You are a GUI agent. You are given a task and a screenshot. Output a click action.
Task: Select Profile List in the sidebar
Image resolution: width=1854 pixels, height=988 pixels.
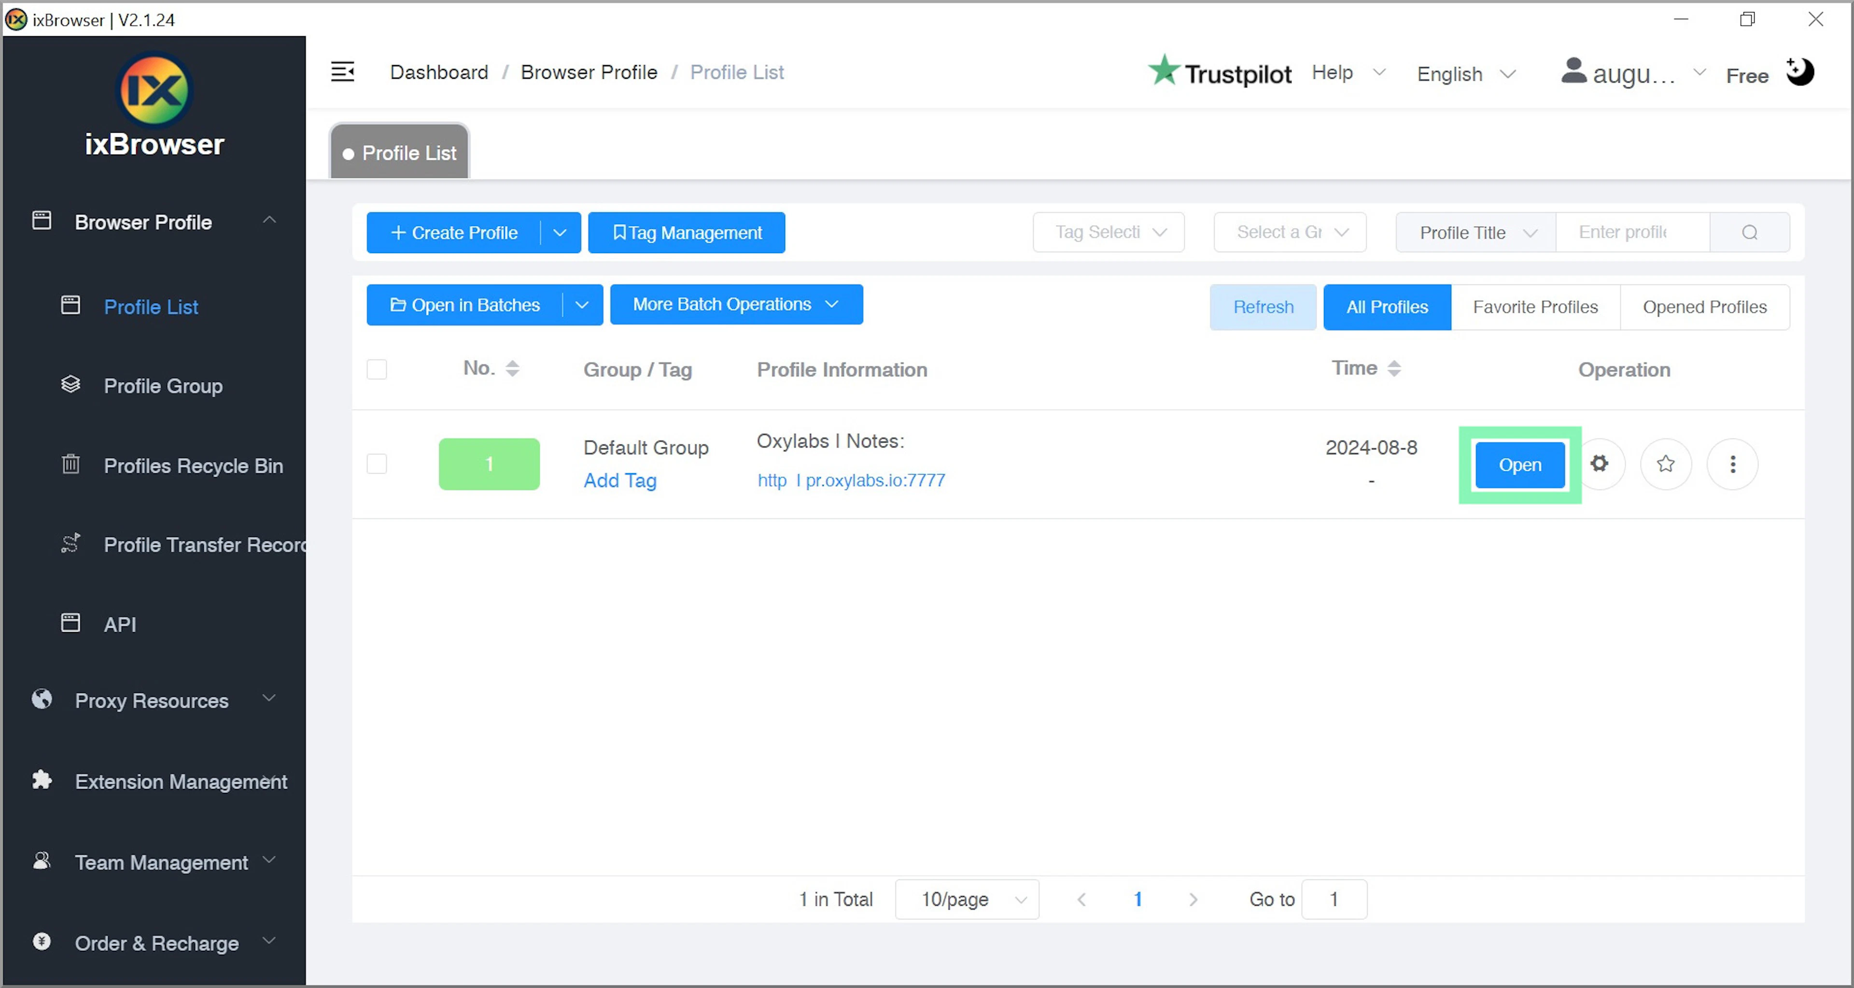[x=151, y=307]
